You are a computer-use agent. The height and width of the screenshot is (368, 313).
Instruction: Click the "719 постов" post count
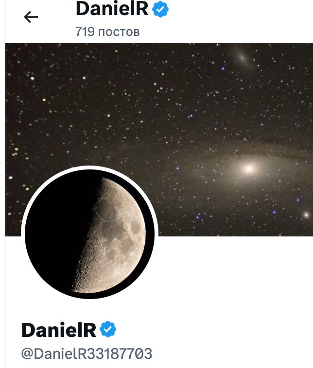[107, 32]
